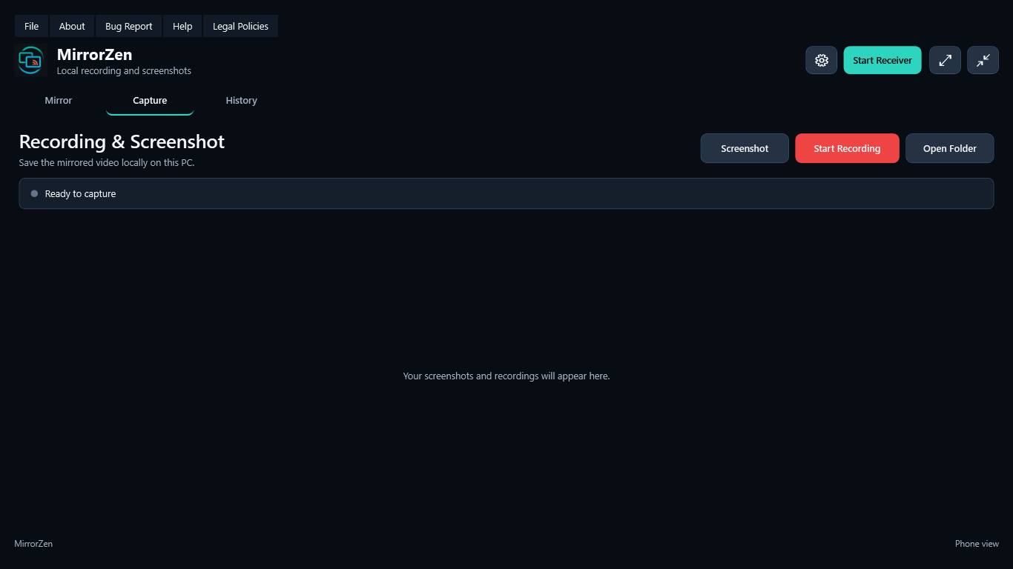This screenshot has height=569, width=1013.
Task: Open the Help menu
Action: [x=182, y=26]
